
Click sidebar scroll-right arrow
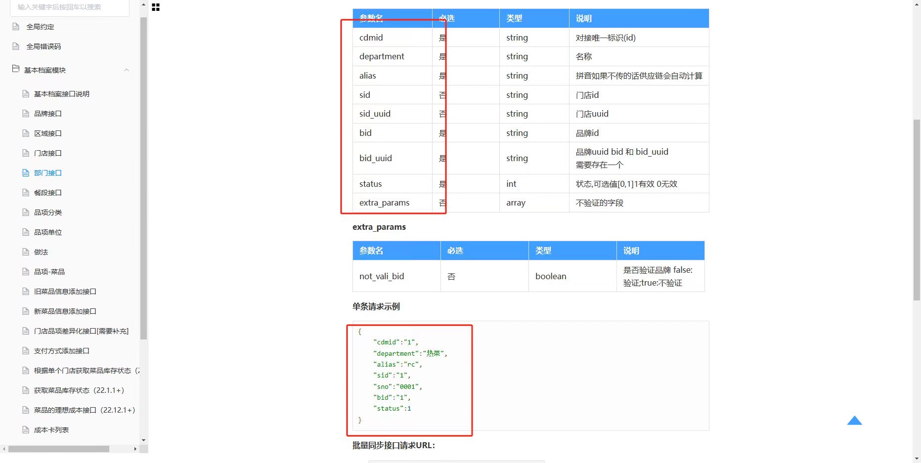(135, 449)
